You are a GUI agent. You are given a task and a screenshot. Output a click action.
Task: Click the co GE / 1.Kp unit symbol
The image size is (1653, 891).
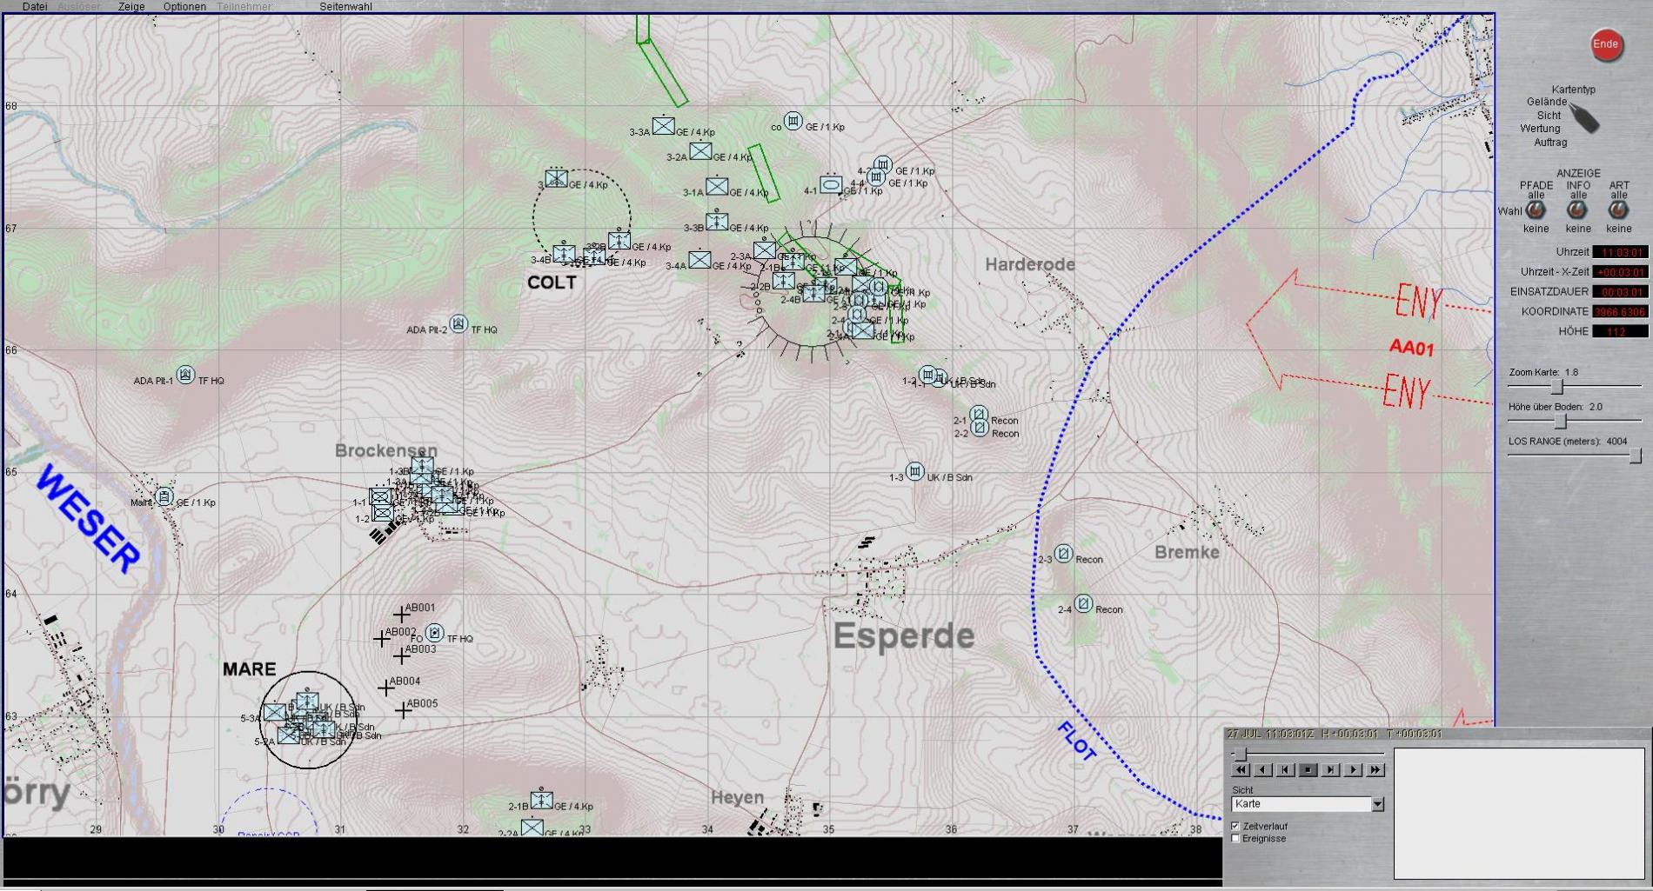pyautogui.click(x=793, y=121)
